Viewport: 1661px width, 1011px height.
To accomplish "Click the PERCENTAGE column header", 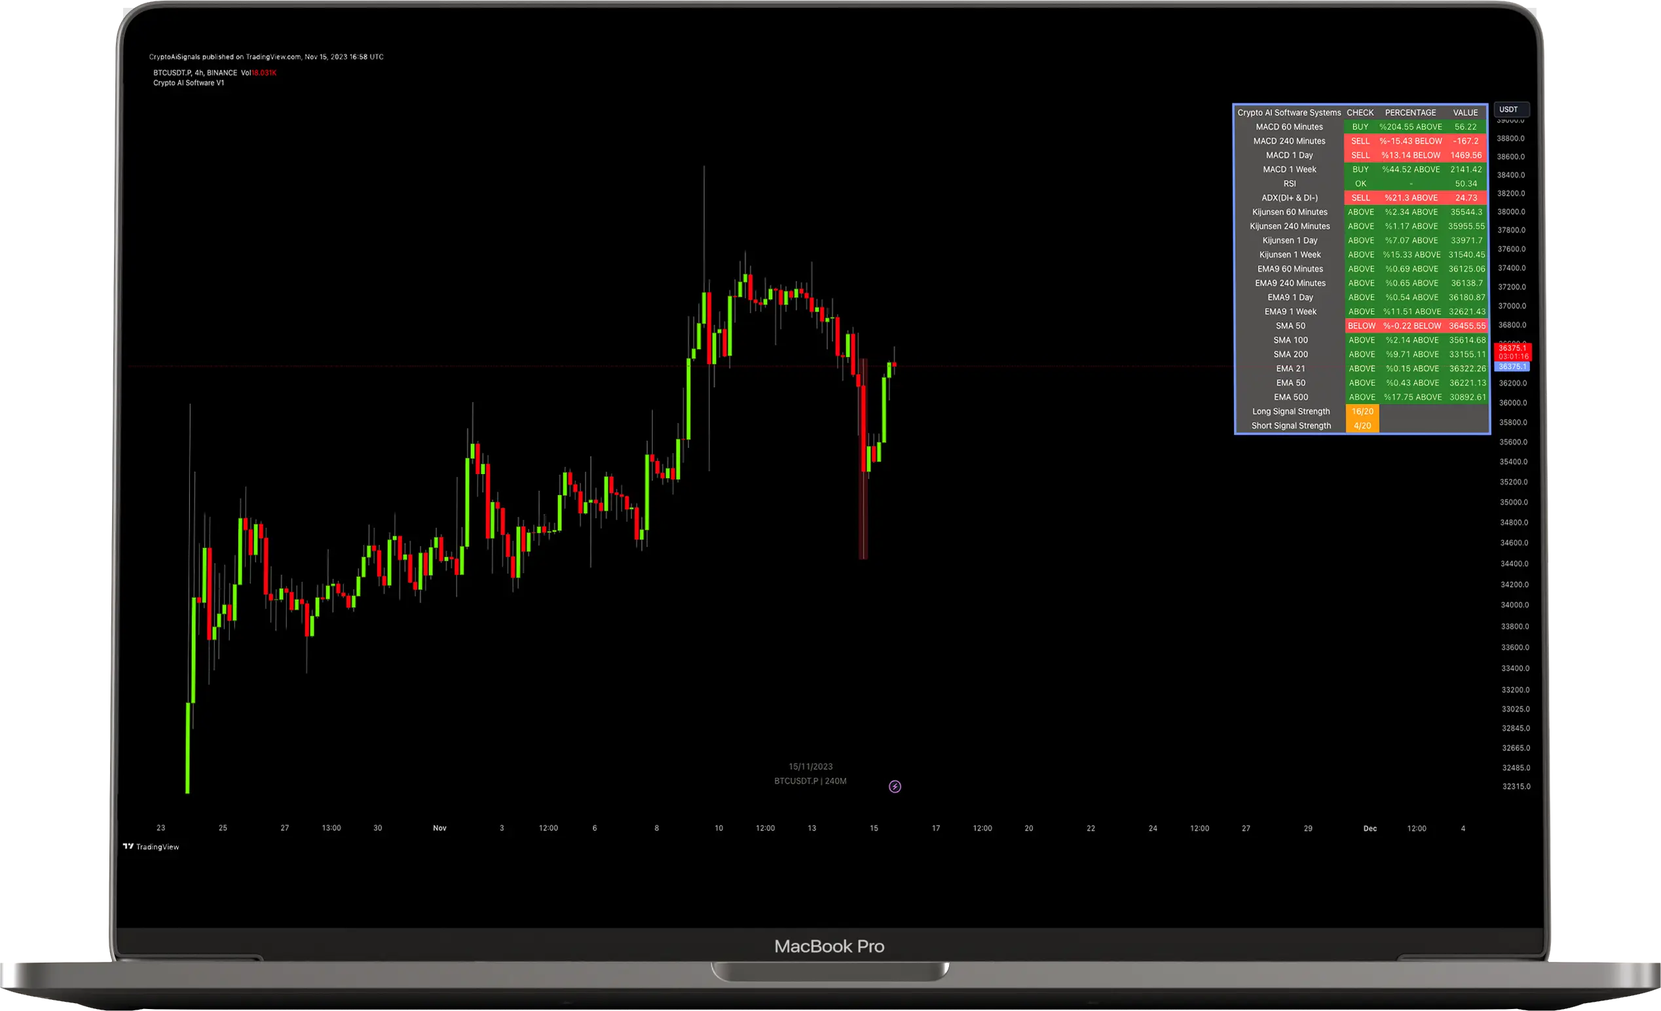I will click(1410, 113).
